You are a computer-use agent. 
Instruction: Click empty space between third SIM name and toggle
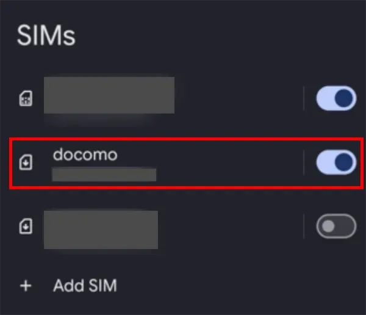(x=232, y=227)
